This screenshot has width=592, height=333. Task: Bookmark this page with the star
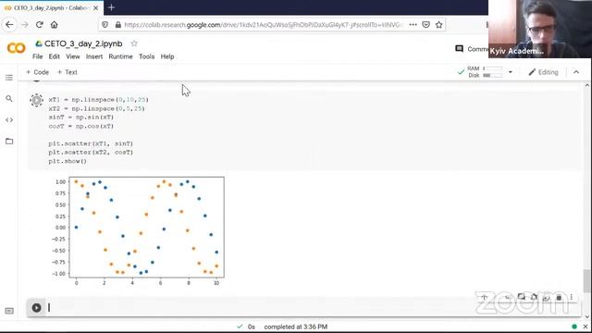(438, 25)
